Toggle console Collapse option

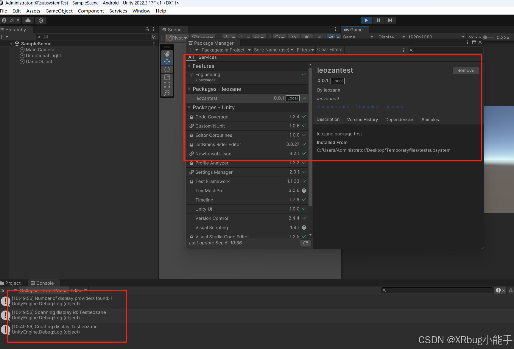click(29, 290)
